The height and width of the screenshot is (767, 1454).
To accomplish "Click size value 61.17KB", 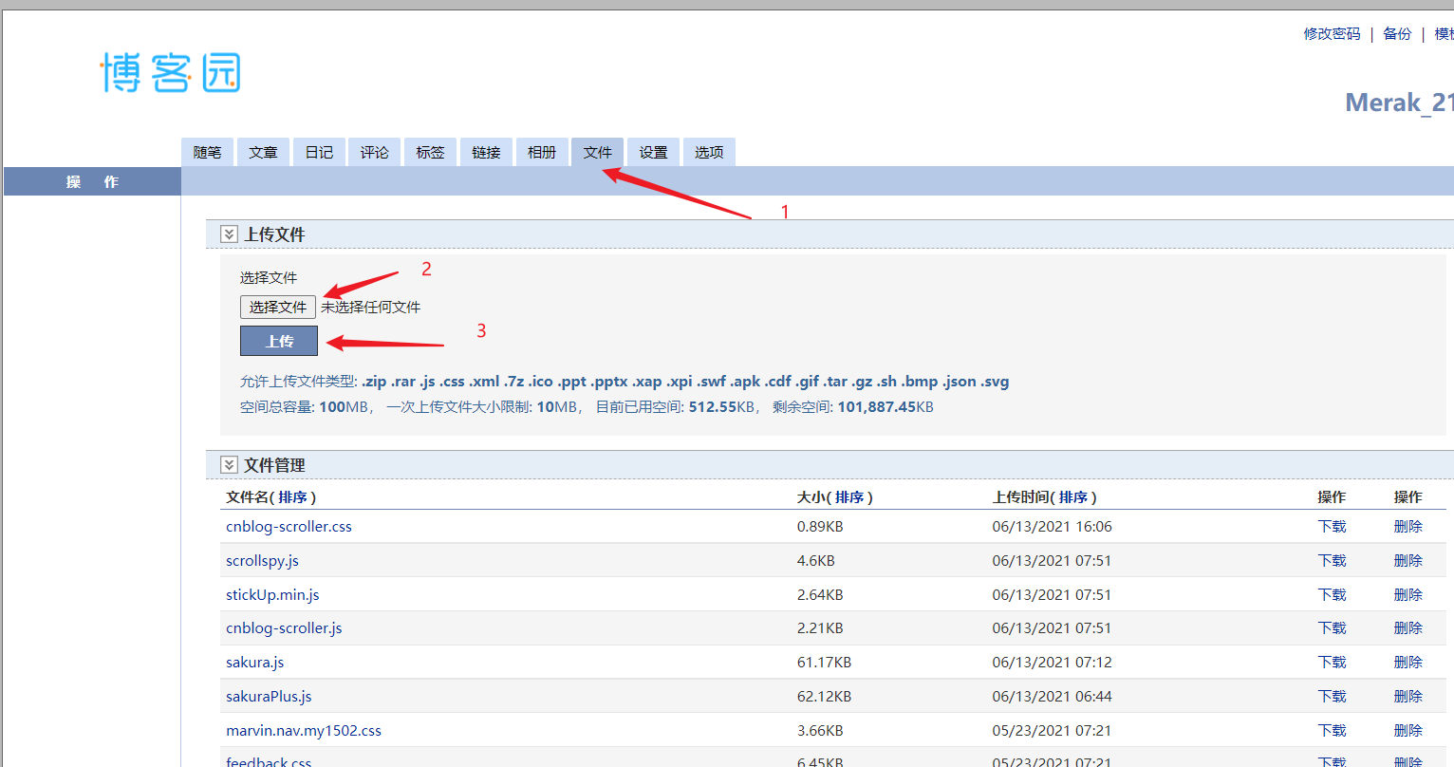I will point(824,662).
